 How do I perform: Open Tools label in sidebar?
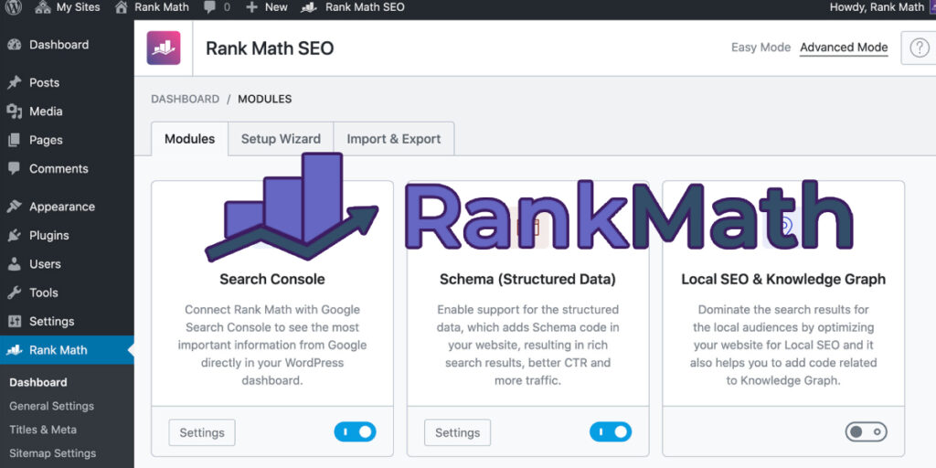coord(44,292)
